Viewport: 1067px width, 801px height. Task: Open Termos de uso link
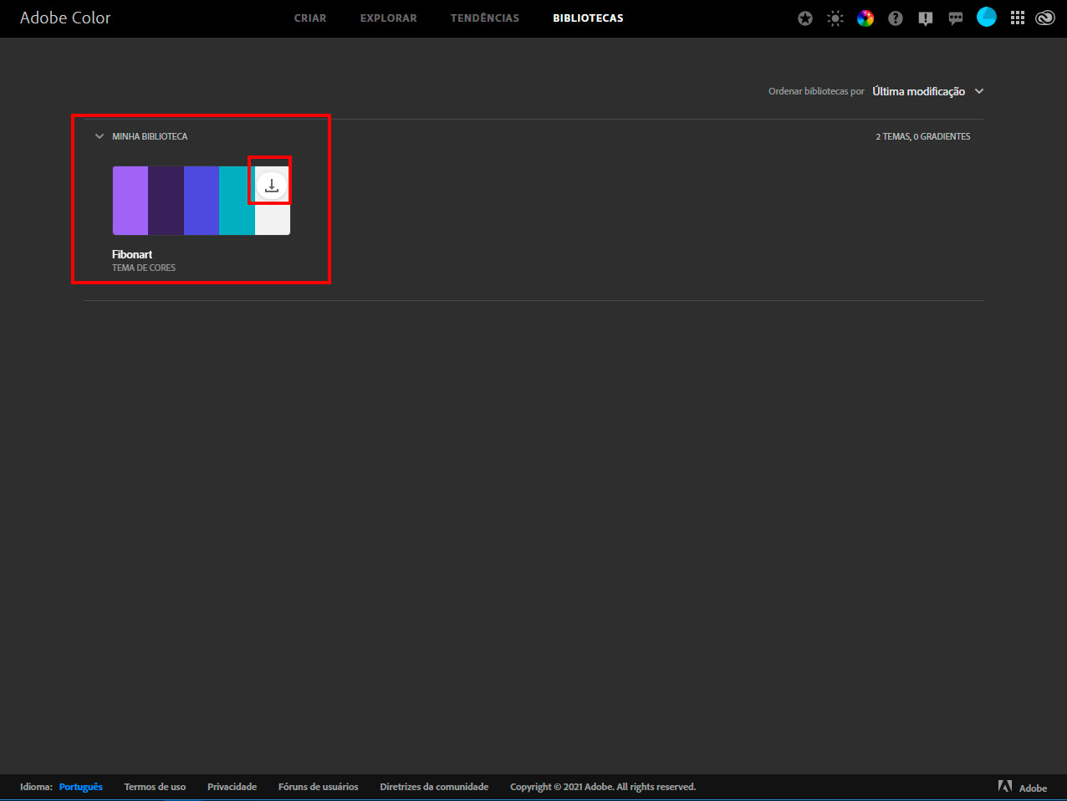click(155, 787)
